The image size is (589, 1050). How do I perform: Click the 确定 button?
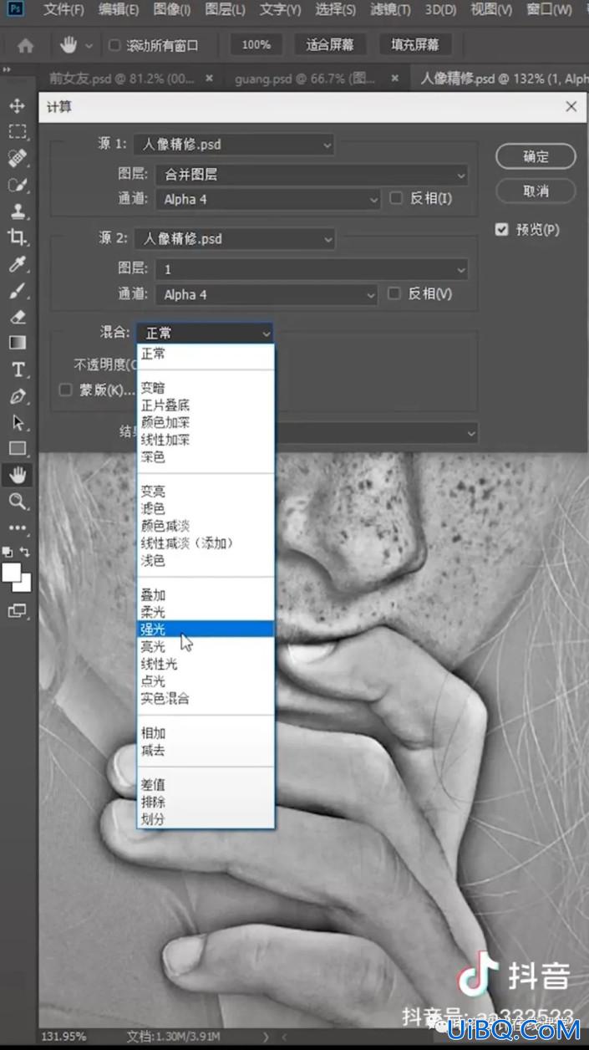[536, 156]
